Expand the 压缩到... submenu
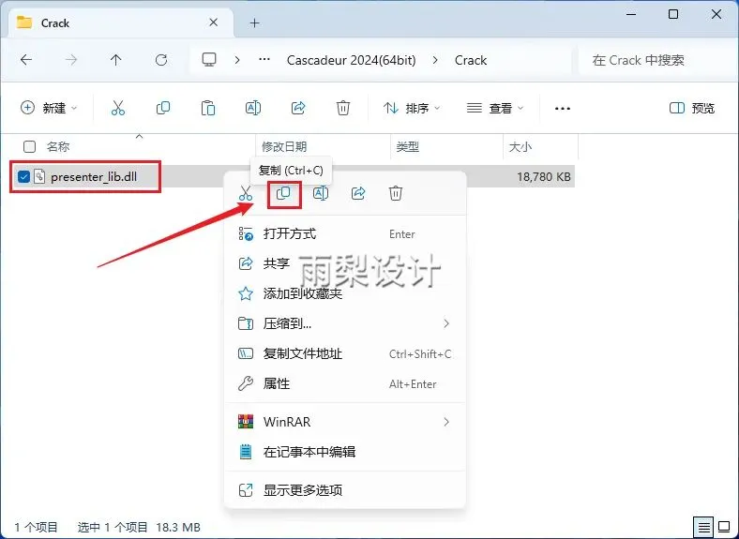This screenshot has width=739, height=539. 446,323
